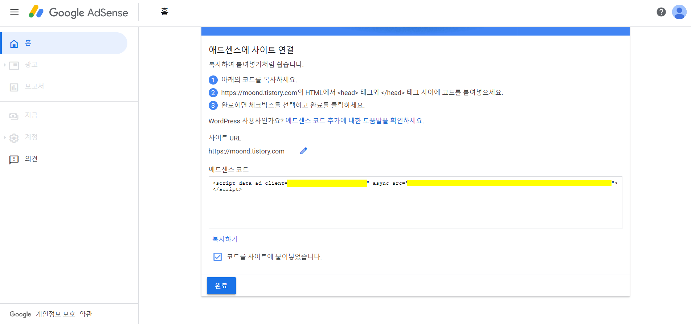Open 개인정보 보호 footer link
The height and width of the screenshot is (324, 691).
tap(56, 314)
